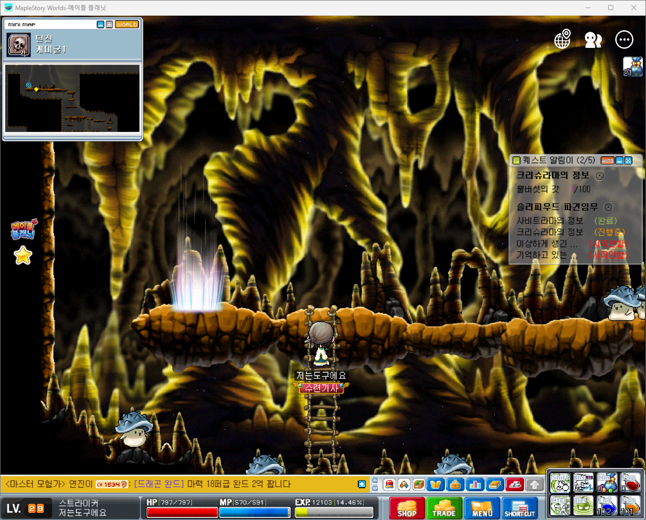
Task: Click the MINI MAP title label
Action: 22,24
